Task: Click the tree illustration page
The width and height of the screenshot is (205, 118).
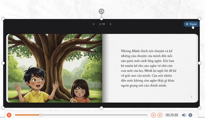Action: (x=55, y=68)
